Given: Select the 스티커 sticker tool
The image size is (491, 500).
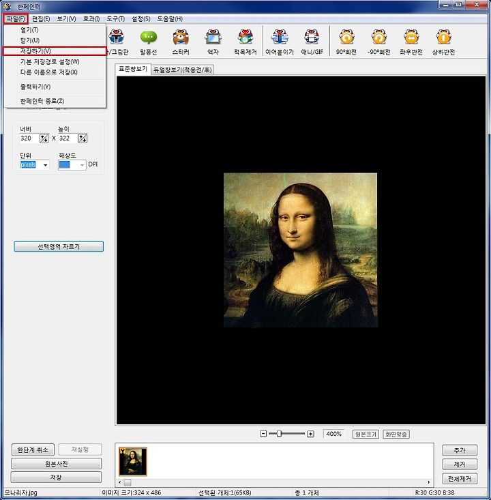Looking at the screenshot, I should coord(181,42).
